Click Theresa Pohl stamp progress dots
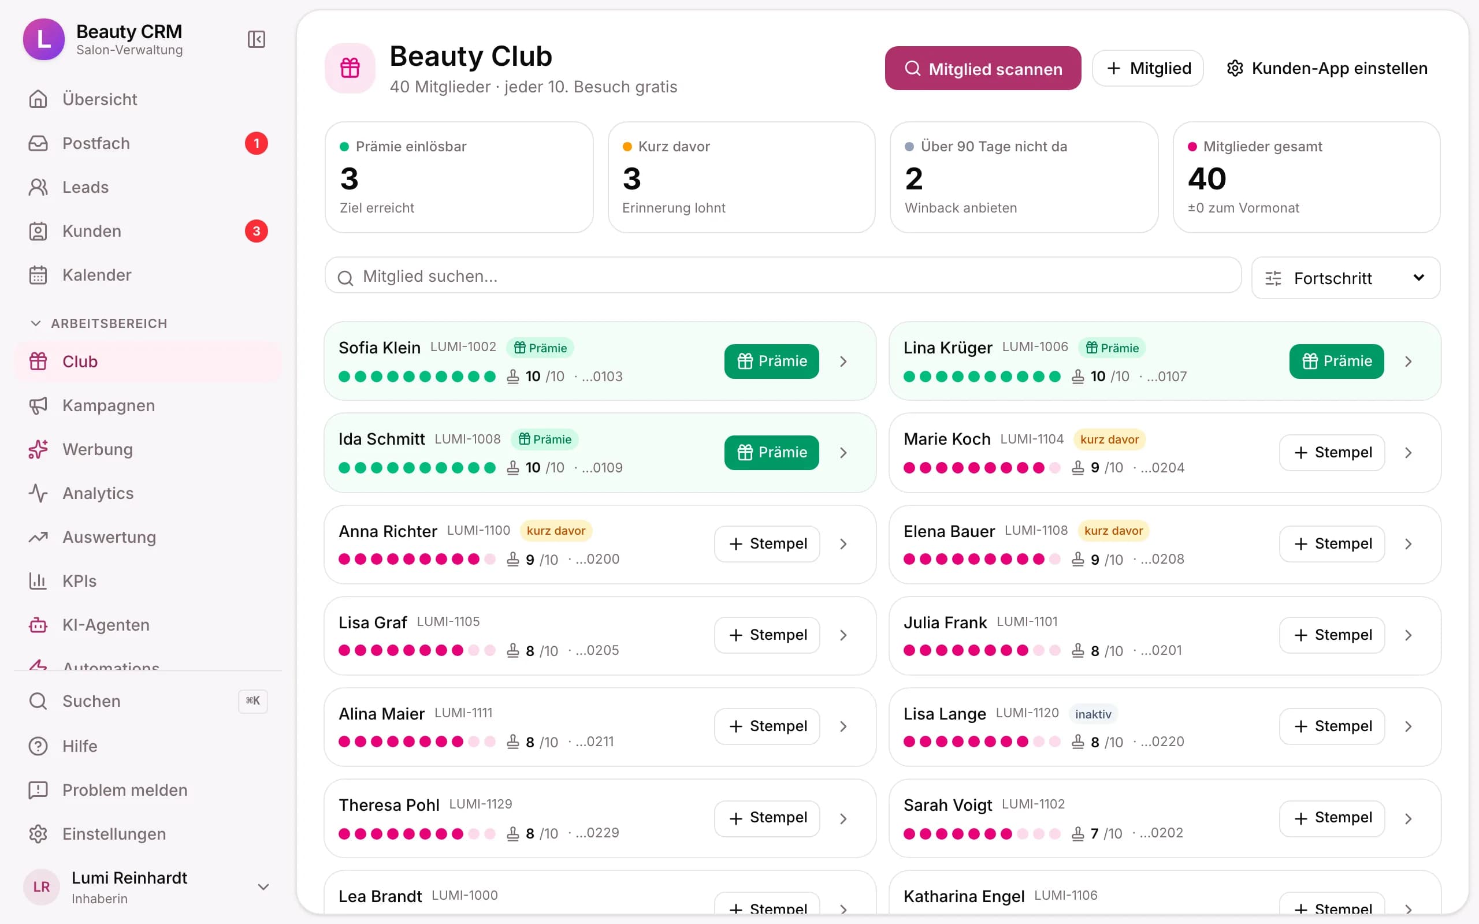1479x924 pixels. (x=418, y=833)
